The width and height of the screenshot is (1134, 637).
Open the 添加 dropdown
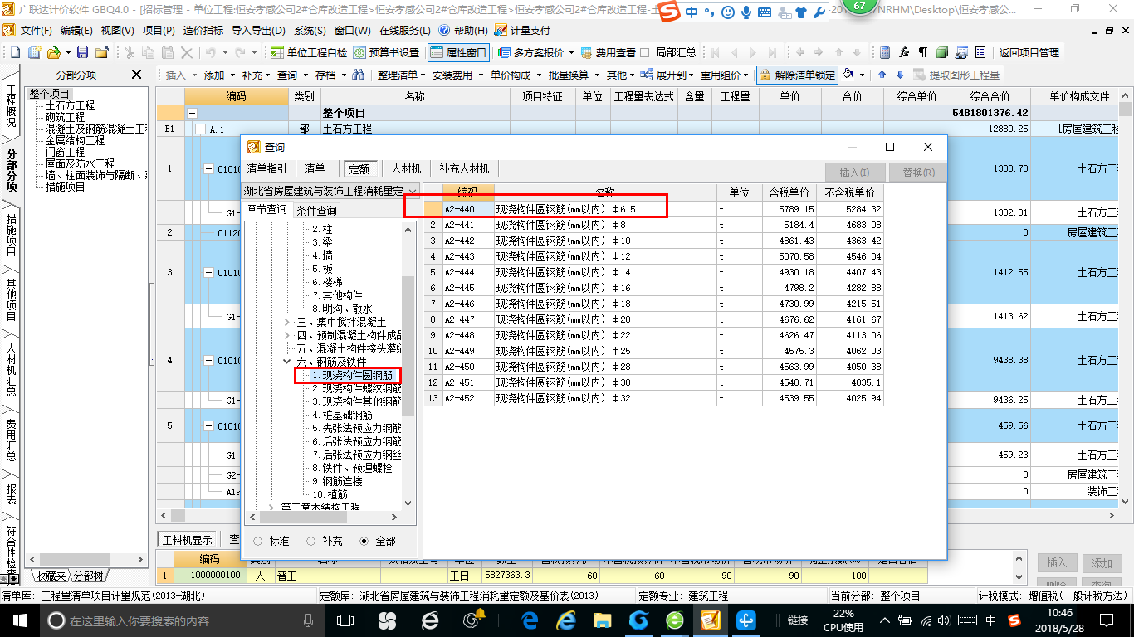(218, 75)
